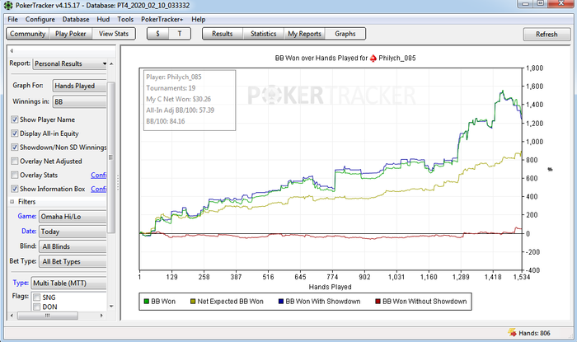Screen dimensions: 577x342
Task: Uncheck Show Information Box
Action: pos(15,189)
